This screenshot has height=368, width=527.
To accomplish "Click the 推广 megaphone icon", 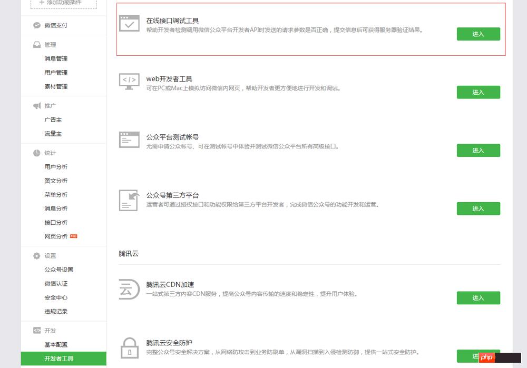I will pyautogui.click(x=37, y=106).
